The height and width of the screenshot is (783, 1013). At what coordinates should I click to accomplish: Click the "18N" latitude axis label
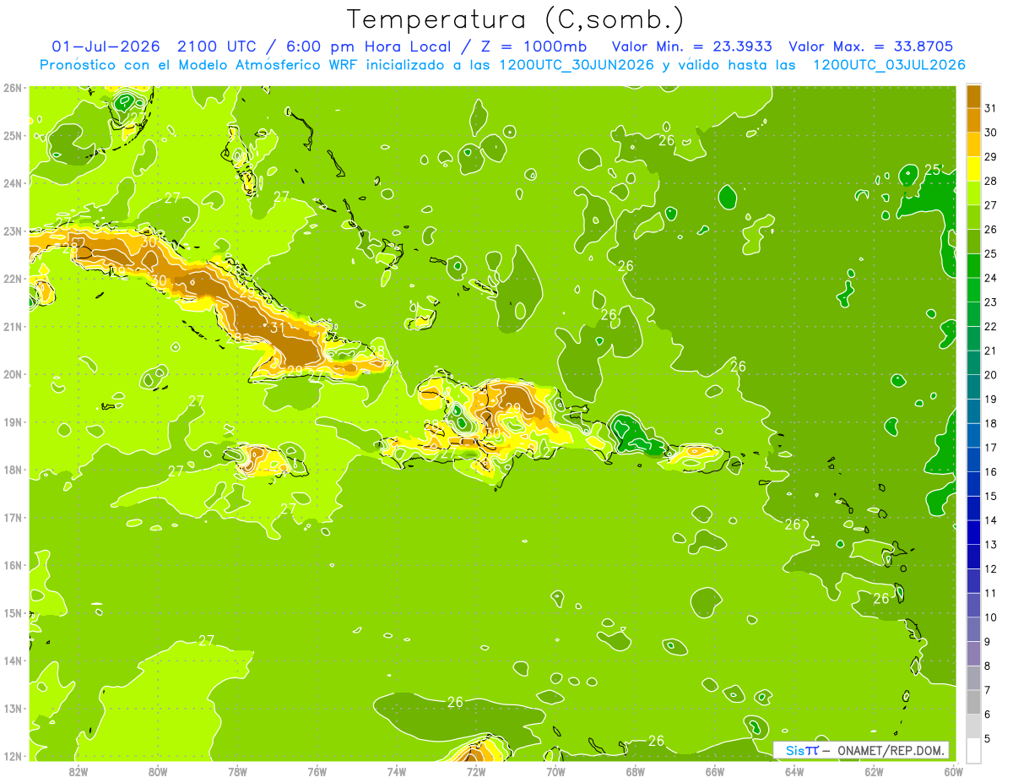[x=13, y=470]
